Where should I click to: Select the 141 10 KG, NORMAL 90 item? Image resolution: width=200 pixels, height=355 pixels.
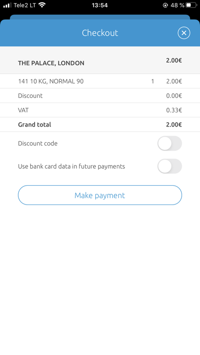[x=100, y=81]
